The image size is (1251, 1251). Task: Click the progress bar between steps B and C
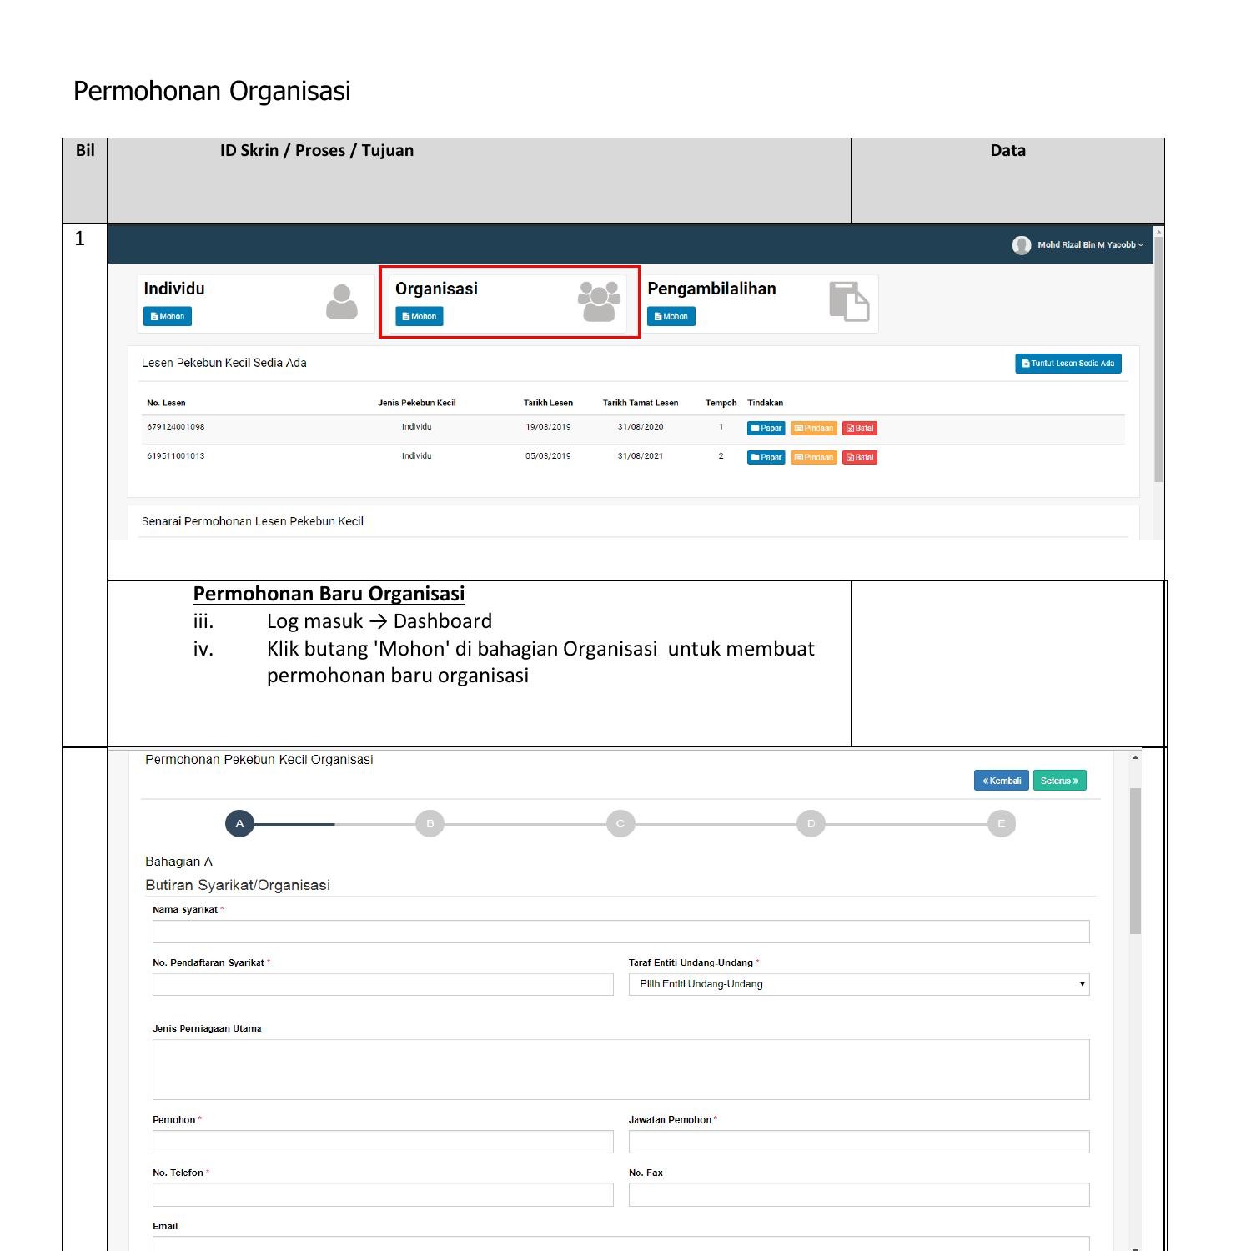click(525, 823)
